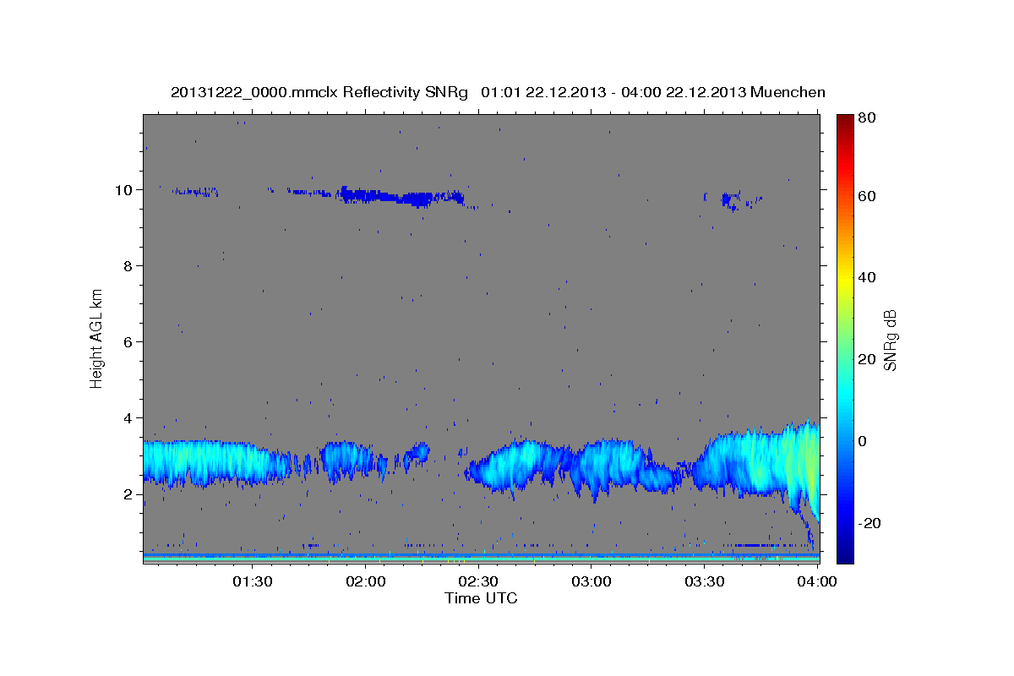Click the colorbar value label '60'

click(x=867, y=196)
